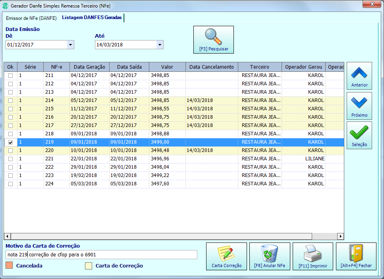Tick the checkbox for NF-e 224

coord(11,184)
